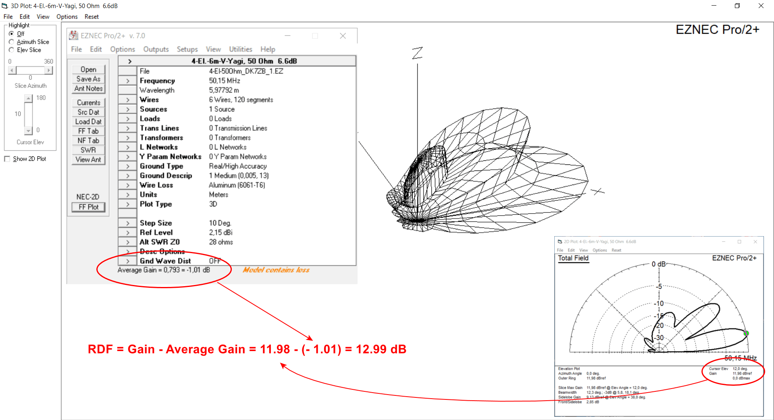Choose the Elev Slice radio option
This screenshot has height=420, width=774.
pyautogui.click(x=11, y=50)
